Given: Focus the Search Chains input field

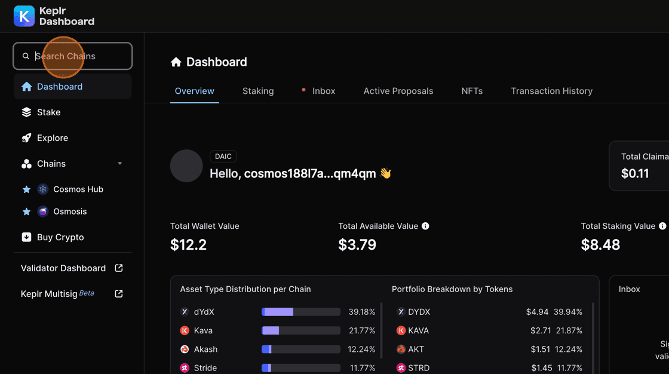Looking at the screenshot, I should point(81,56).
